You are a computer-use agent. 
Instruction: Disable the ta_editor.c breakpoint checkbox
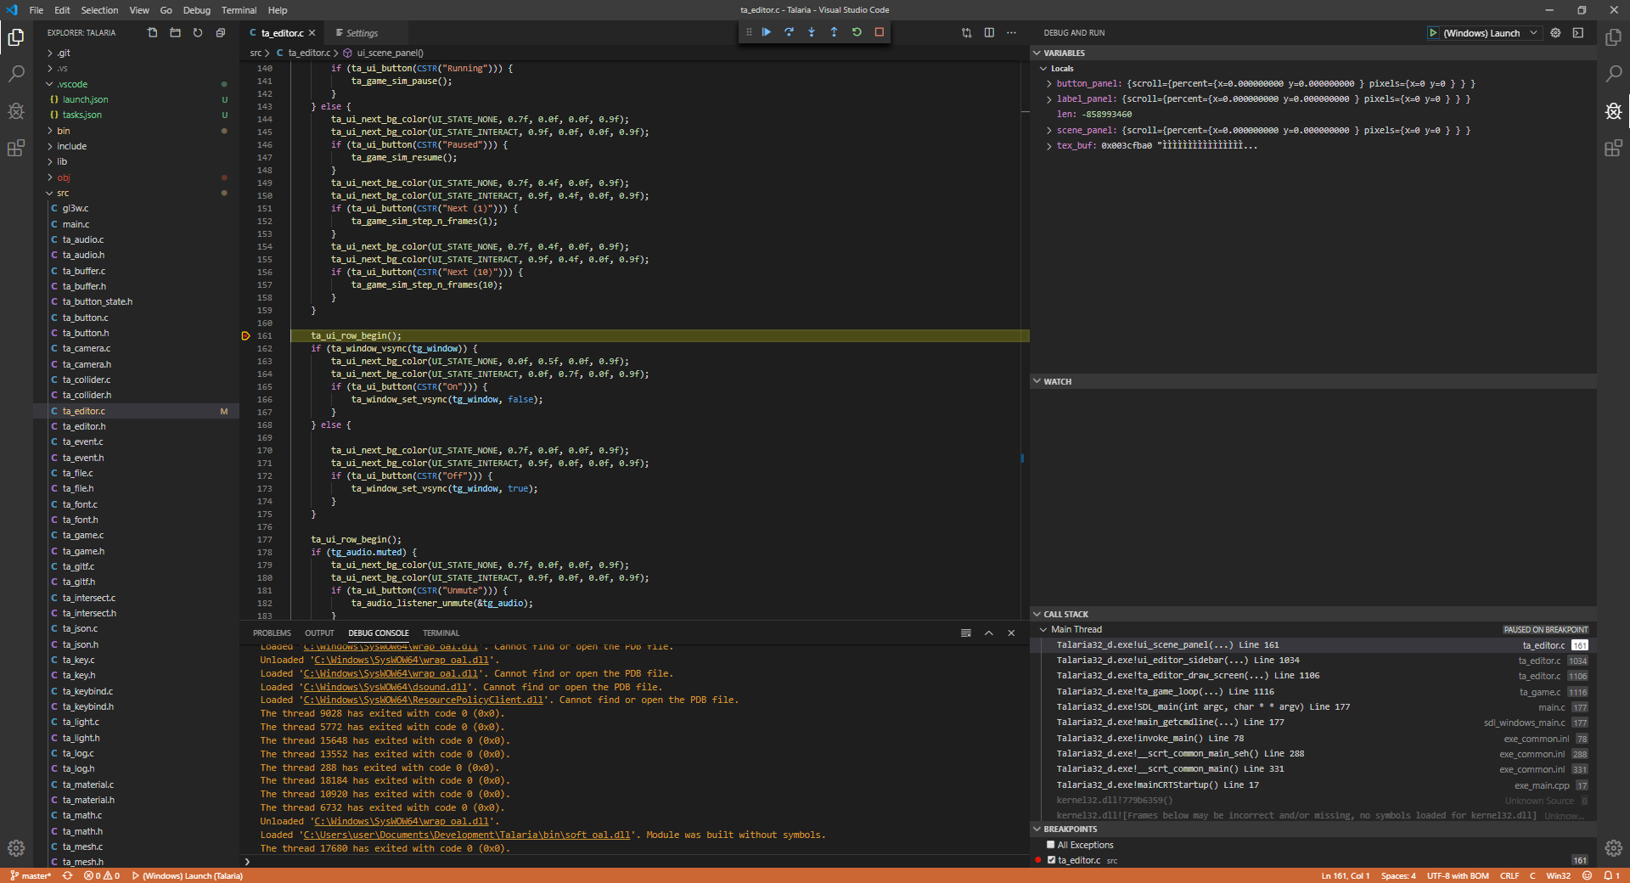click(x=1050, y=860)
